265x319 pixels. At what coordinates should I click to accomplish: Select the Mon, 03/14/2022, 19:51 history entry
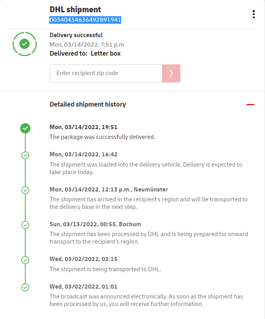[x=83, y=127]
